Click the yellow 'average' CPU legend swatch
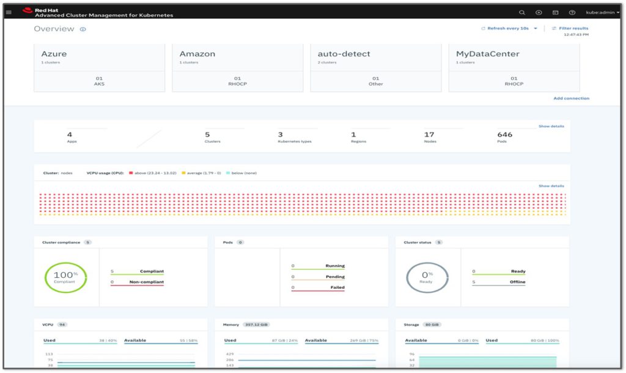The height and width of the screenshot is (373, 626). tap(183, 173)
